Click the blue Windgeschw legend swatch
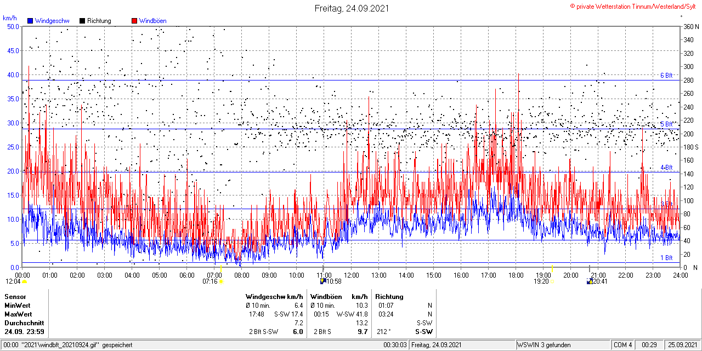 [x=30, y=21]
